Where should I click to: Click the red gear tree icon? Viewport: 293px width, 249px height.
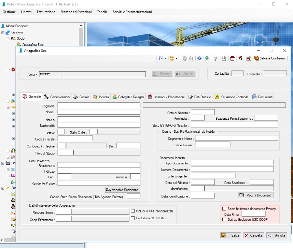[13, 70]
